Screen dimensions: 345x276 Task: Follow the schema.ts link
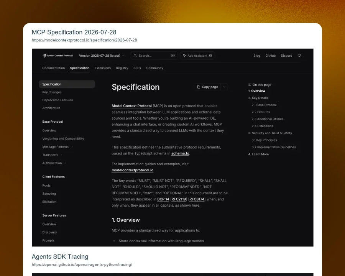[180, 153]
